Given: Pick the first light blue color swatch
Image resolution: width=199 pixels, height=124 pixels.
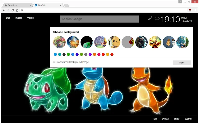Looking at the screenshot, I should [x=55, y=55].
